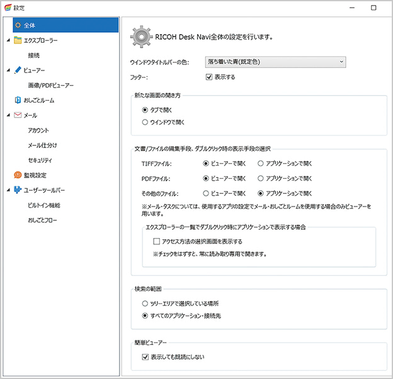Enable アクセス方法の選択画面を表示する checkbox
This screenshot has width=393, height=379.
(x=157, y=241)
